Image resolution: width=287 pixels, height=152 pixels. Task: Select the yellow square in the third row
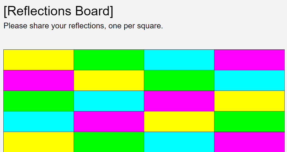coord(249,101)
